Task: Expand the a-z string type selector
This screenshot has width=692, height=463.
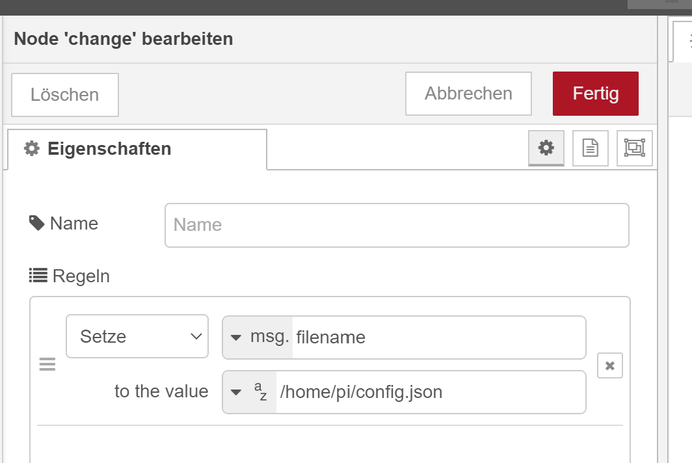Action: pyautogui.click(x=250, y=392)
